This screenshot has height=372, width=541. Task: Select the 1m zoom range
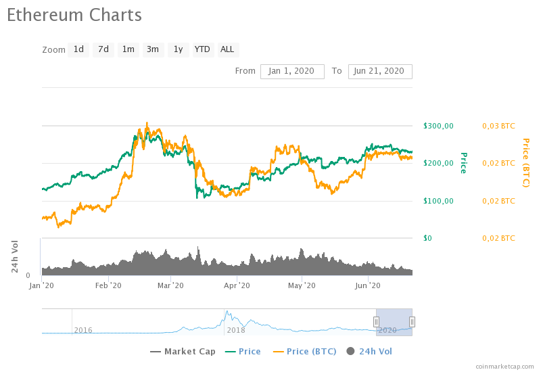pyautogui.click(x=128, y=49)
